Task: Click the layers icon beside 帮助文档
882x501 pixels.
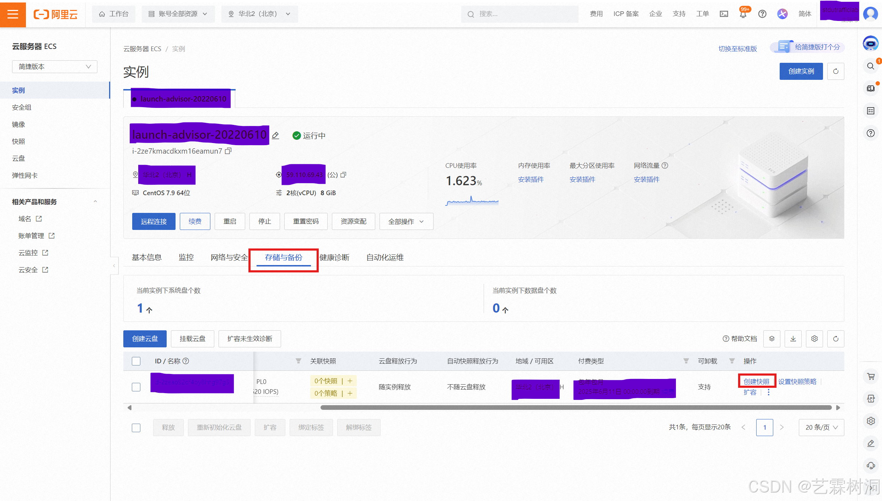Action: coord(772,339)
